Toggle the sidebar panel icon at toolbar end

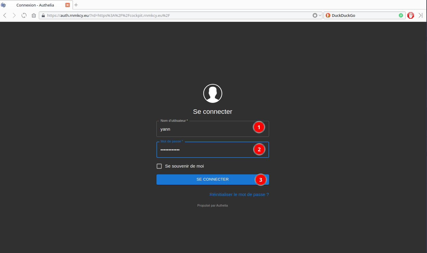coord(420,15)
